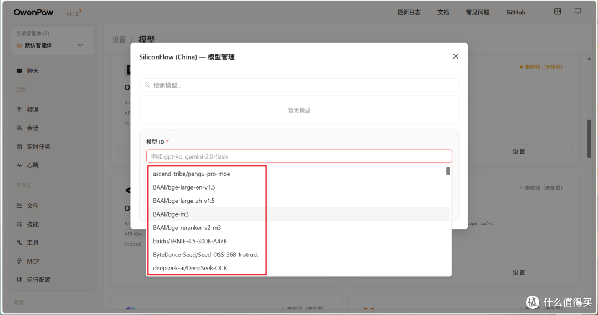Click the language switch icon in header
Screen dimensions: 598x315
click(558, 12)
